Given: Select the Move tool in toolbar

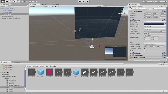Looking at the screenshot, I should [x=7, y=1].
